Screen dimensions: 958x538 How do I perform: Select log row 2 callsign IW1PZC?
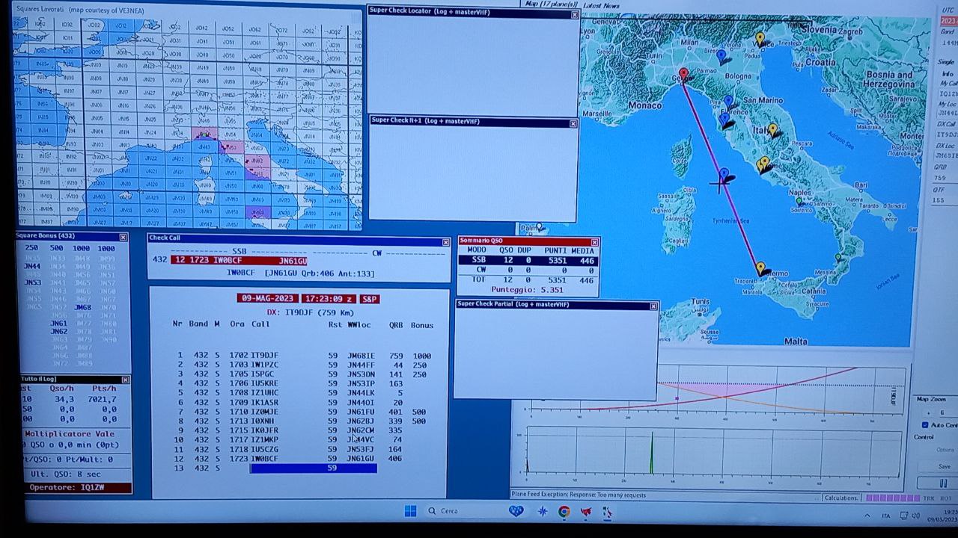[x=264, y=365]
